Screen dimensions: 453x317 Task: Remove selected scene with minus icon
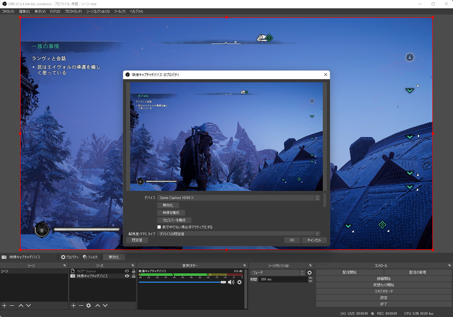click(12, 305)
